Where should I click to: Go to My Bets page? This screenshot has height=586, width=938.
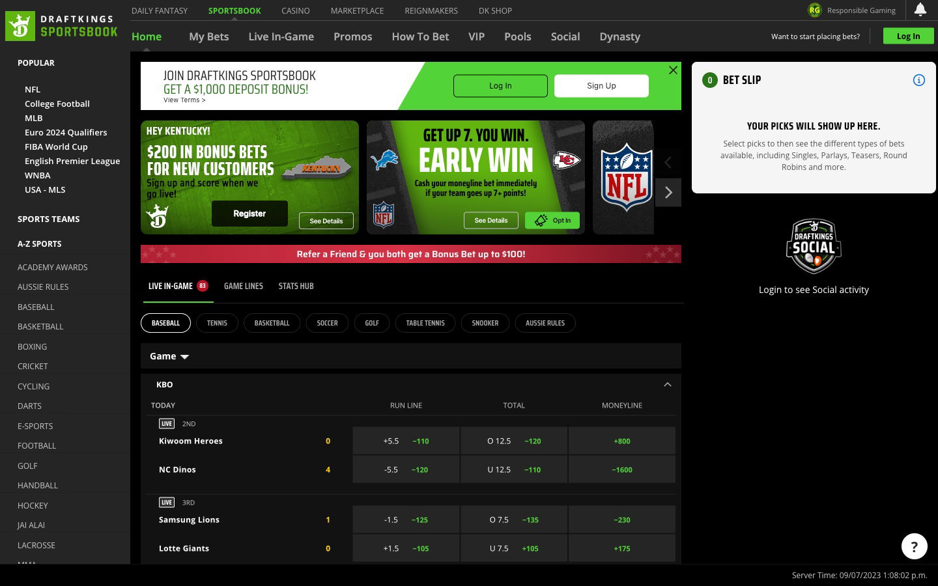coord(209,36)
